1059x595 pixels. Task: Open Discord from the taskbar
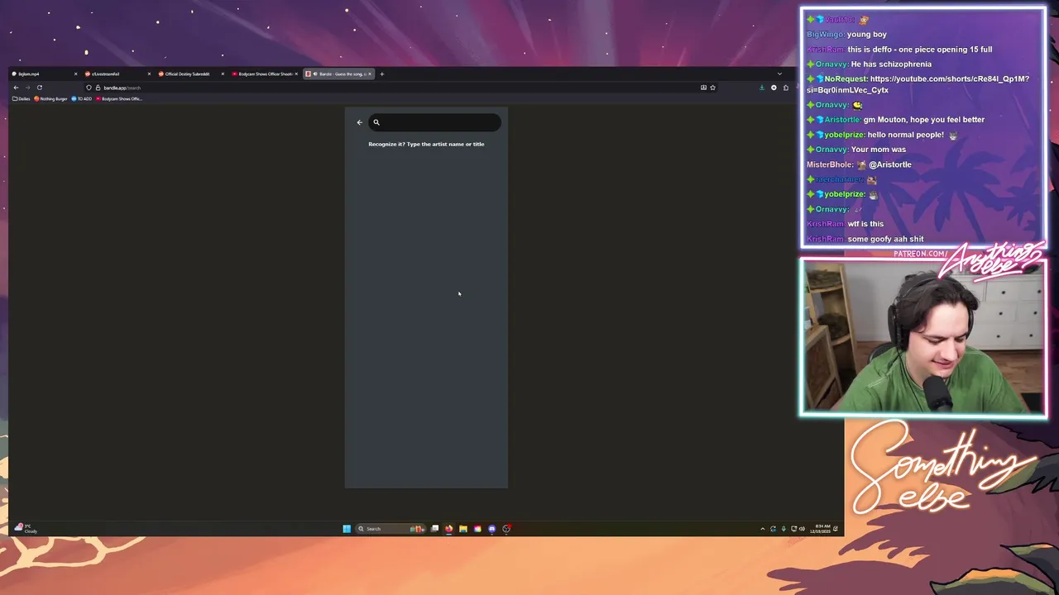pyautogui.click(x=491, y=529)
